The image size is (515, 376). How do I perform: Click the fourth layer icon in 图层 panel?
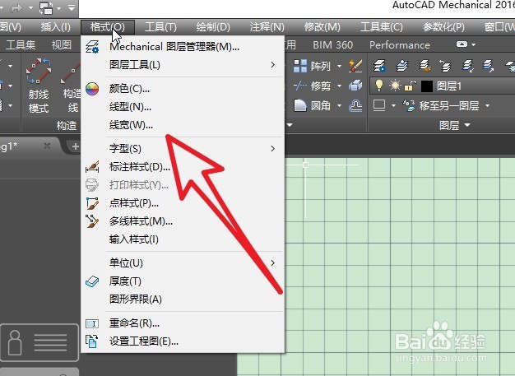[x=445, y=66]
